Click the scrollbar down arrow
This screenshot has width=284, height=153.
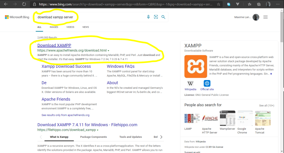pyautogui.click(x=282, y=151)
